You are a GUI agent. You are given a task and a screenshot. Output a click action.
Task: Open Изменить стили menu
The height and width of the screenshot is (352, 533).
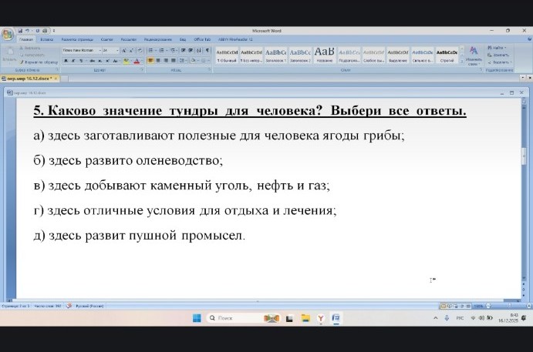[474, 56]
